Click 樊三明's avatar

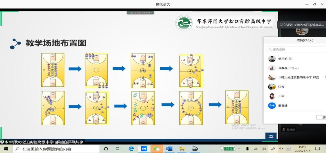(272, 59)
